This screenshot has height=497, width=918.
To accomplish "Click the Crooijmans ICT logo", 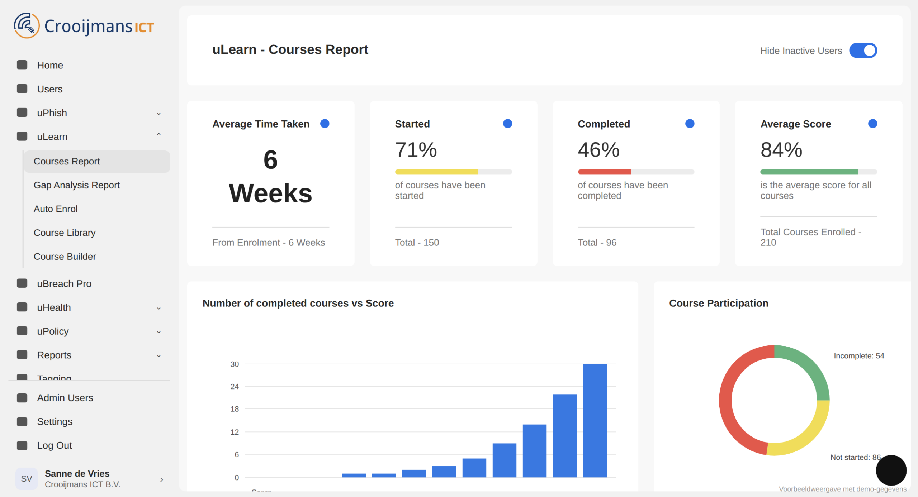I will [x=84, y=26].
